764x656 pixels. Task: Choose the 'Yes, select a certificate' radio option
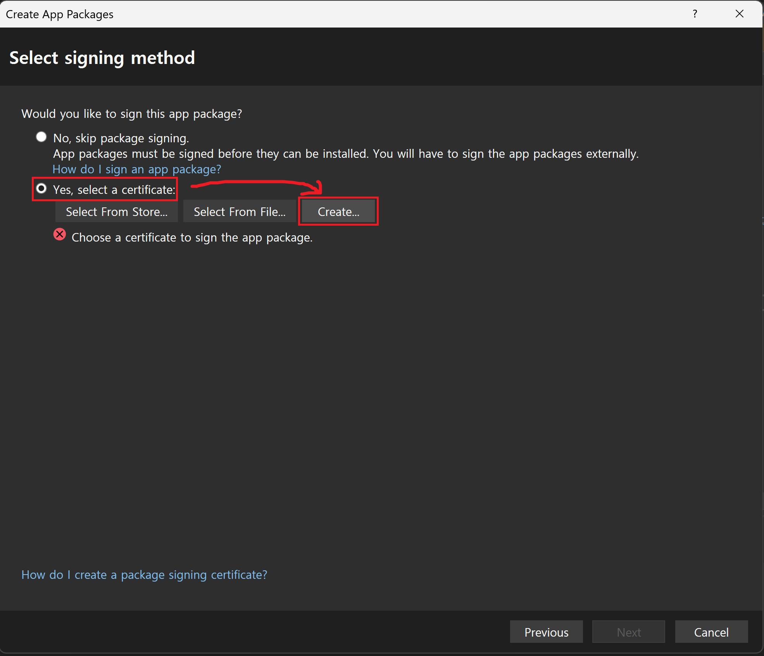41,189
